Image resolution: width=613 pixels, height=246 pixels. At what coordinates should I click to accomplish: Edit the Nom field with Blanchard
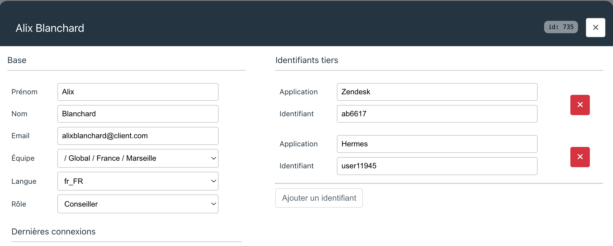click(138, 114)
